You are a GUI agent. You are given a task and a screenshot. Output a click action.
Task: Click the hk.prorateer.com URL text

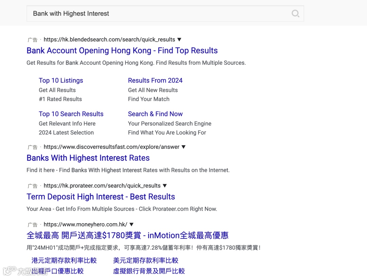[102, 186]
